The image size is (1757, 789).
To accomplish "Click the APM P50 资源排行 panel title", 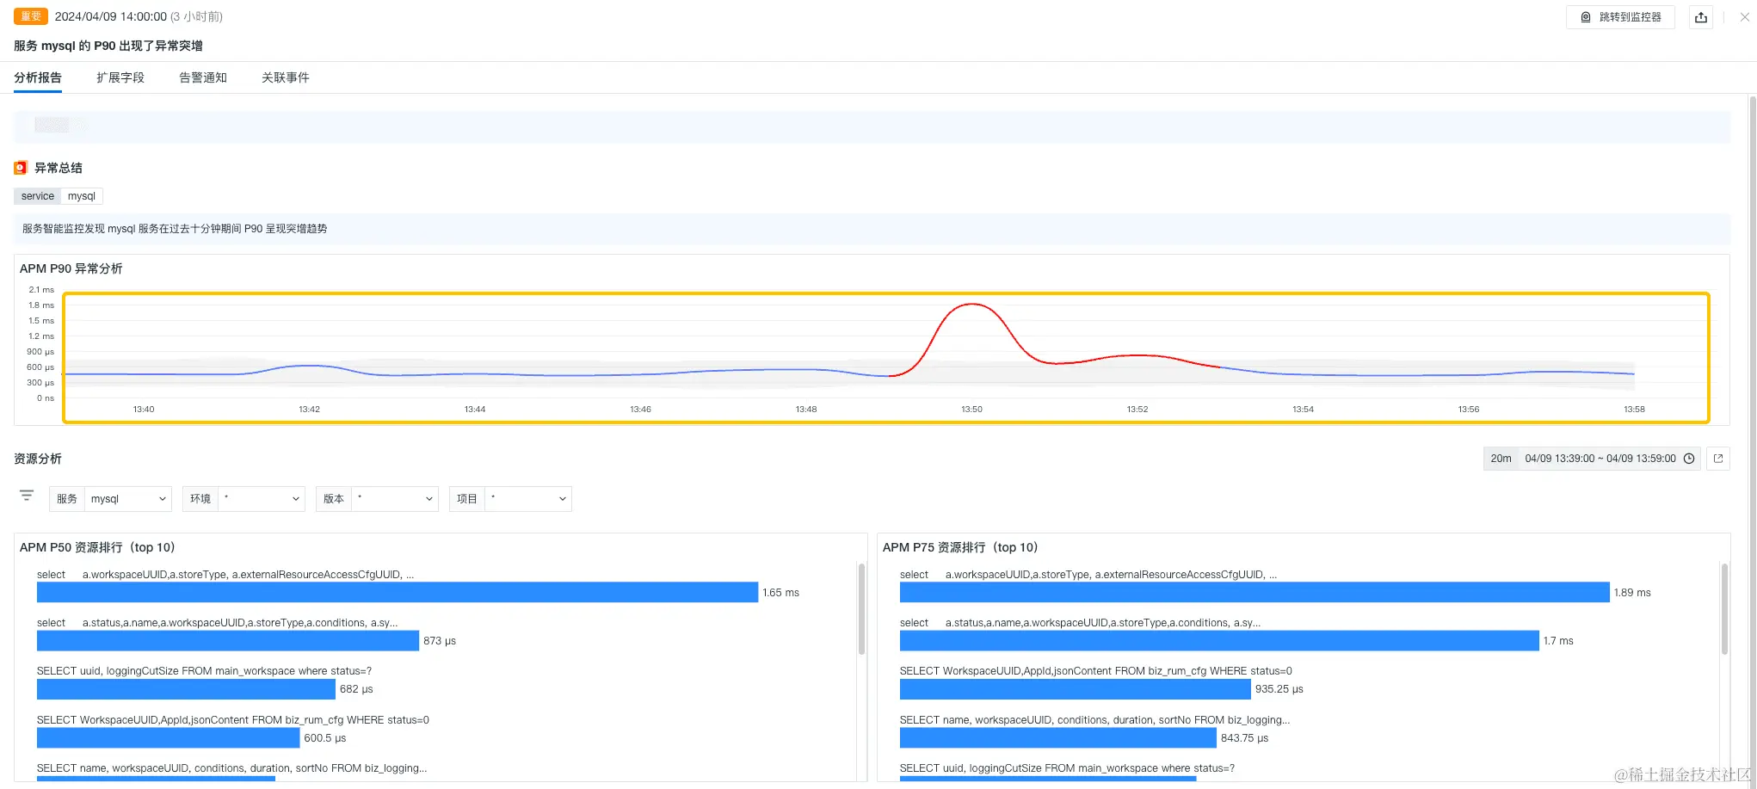I will (x=99, y=547).
